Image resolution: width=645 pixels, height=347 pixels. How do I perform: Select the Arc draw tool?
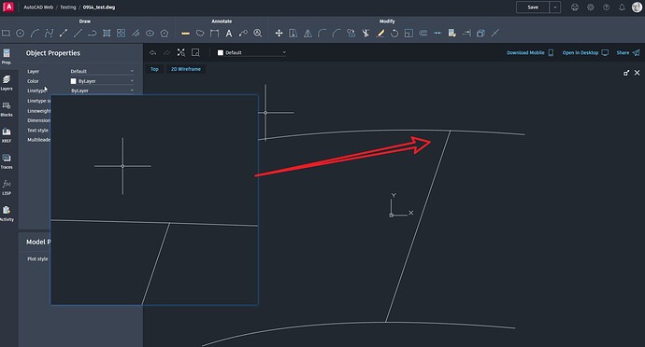pyautogui.click(x=35, y=34)
